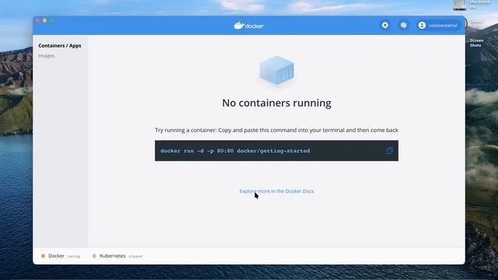Screen dimensions: 498x280
Task: Click the yellow minimize window button
Action: click(x=45, y=21)
